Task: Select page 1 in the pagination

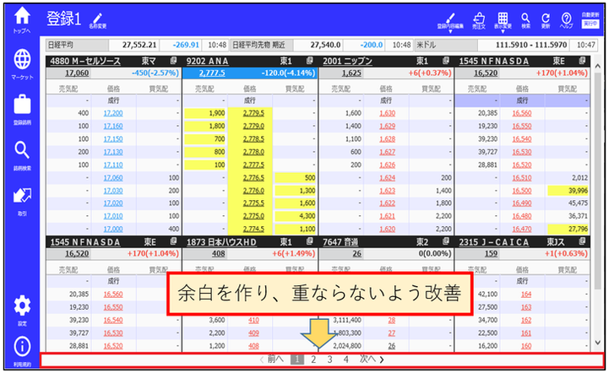Action: pyautogui.click(x=297, y=359)
